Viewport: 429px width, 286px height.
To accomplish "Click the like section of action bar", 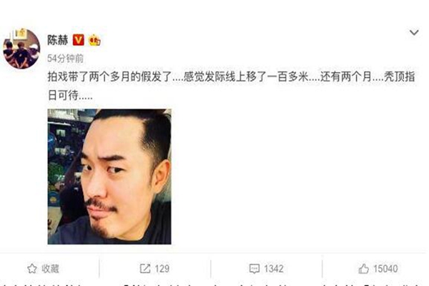I will 378,269.
